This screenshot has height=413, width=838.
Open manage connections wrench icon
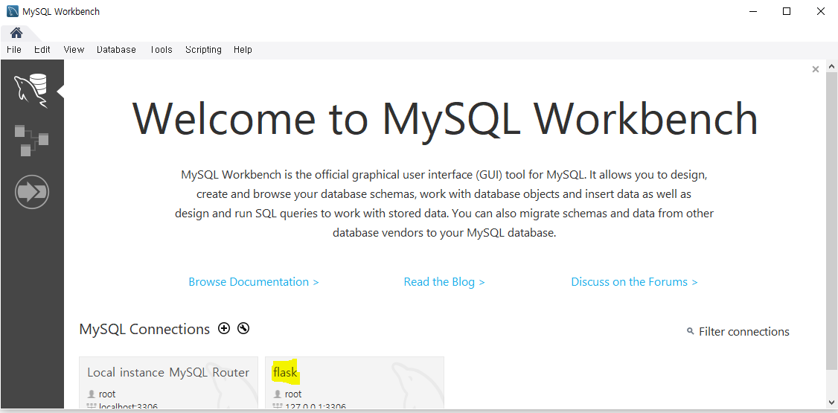point(243,329)
